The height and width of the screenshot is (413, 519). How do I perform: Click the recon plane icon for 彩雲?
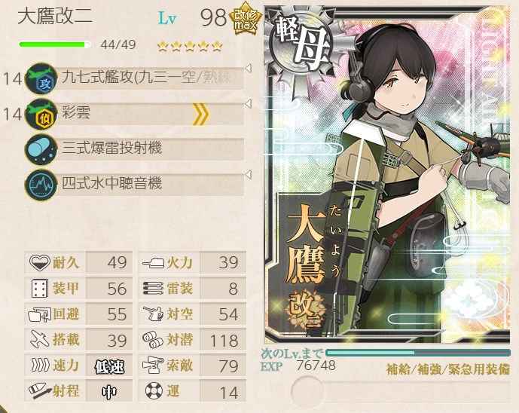coord(41,114)
